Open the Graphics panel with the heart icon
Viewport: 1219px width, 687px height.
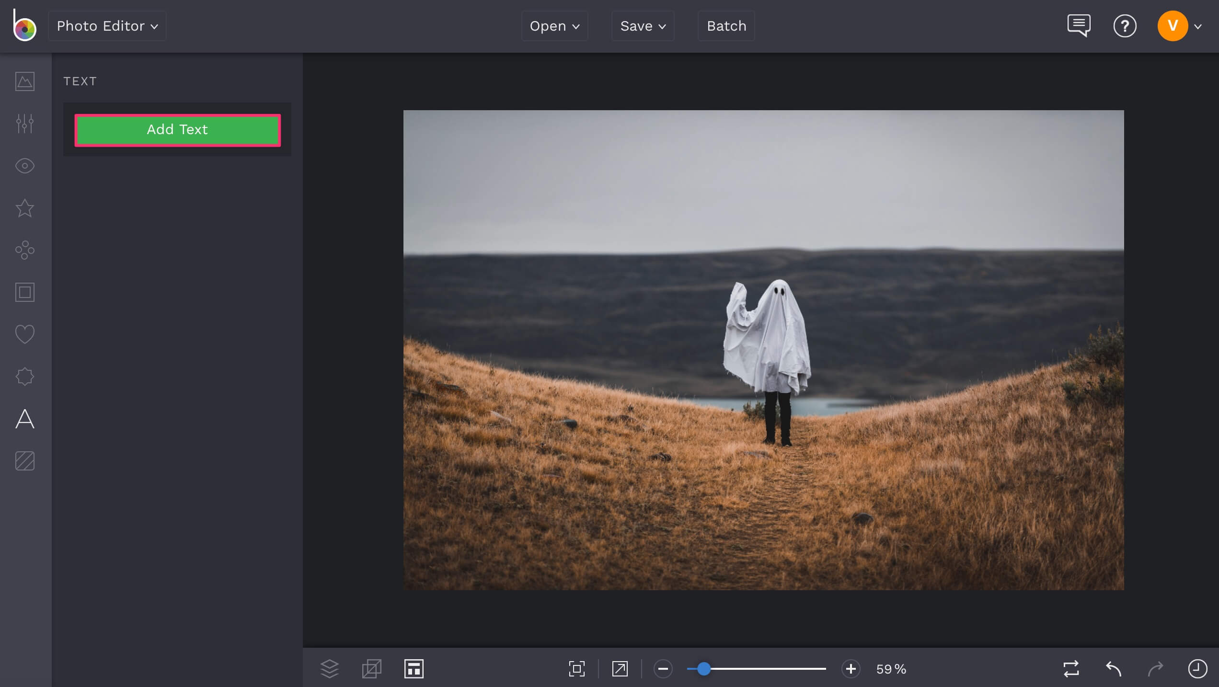point(24,334)
